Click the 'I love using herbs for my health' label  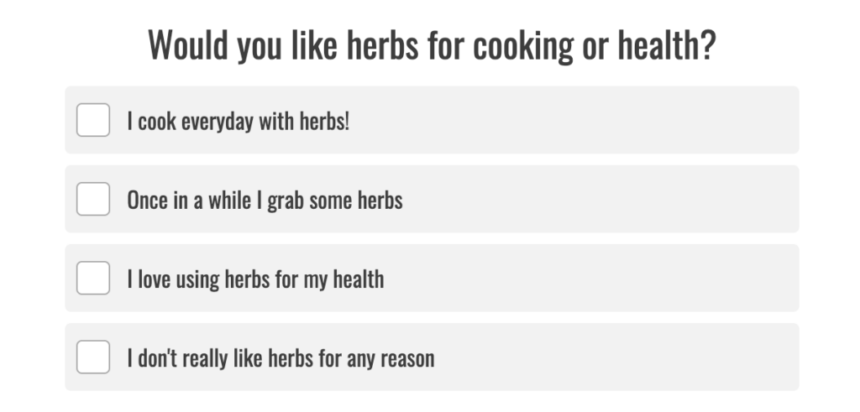click(x=255, y=279)
